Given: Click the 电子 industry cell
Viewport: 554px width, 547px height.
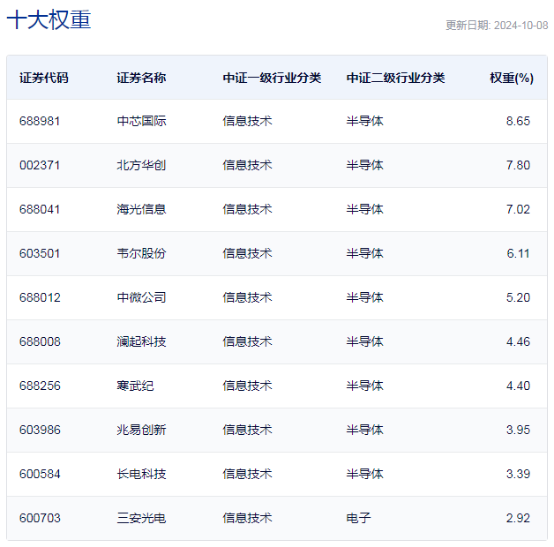Looking at the screenshot, I should 359,518.
